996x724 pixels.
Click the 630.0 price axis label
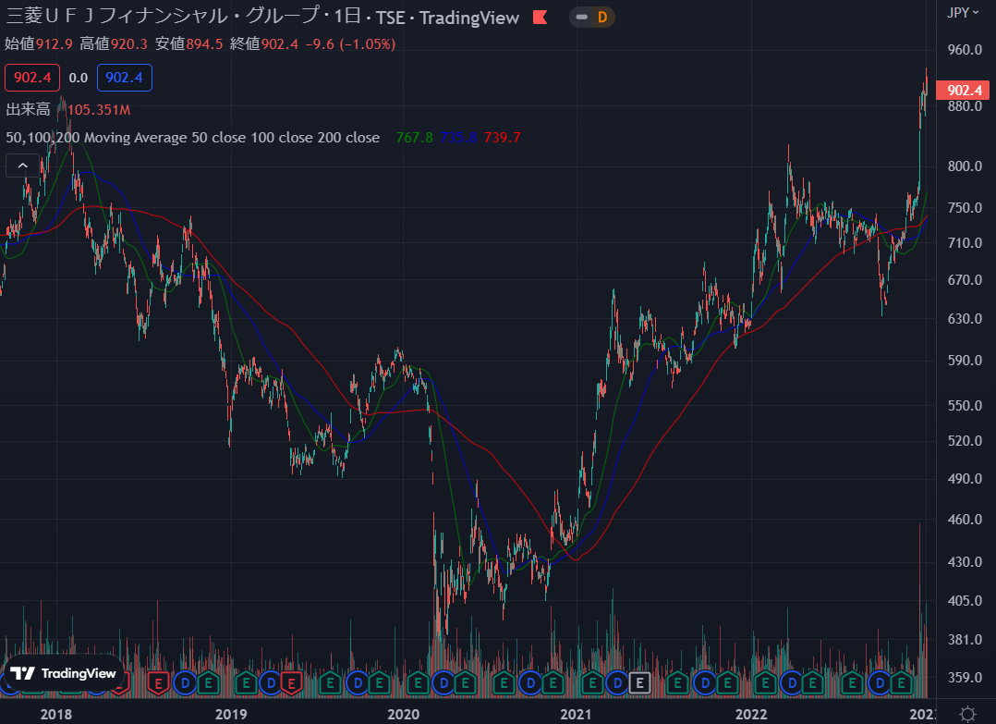click(x=965, y=318)
